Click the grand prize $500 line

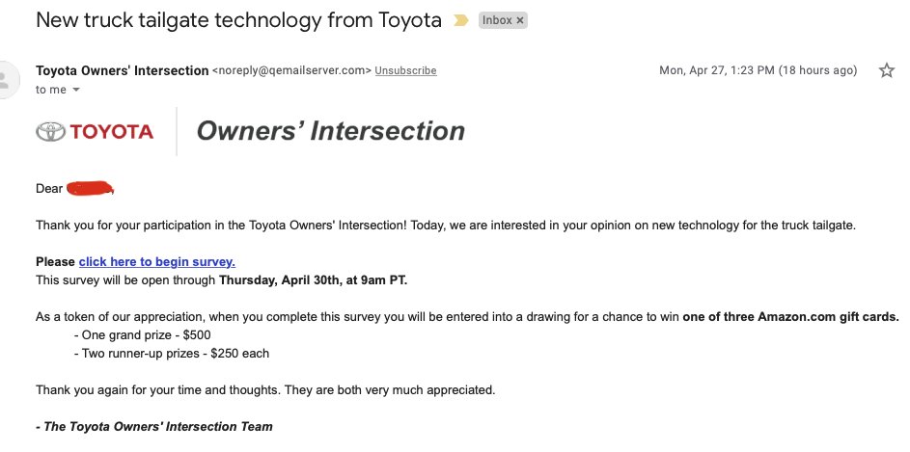[142, 335]
